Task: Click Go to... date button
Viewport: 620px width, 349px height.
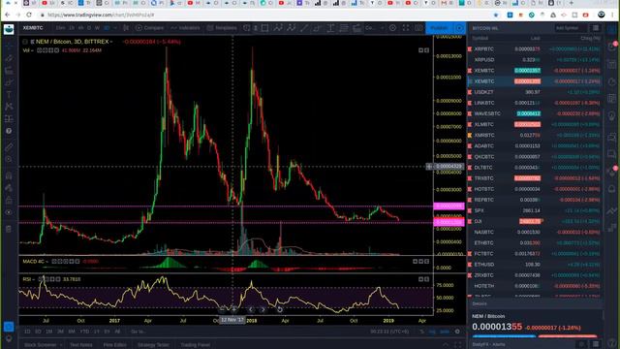Action: pyautogui.click(x=138, y=332)
